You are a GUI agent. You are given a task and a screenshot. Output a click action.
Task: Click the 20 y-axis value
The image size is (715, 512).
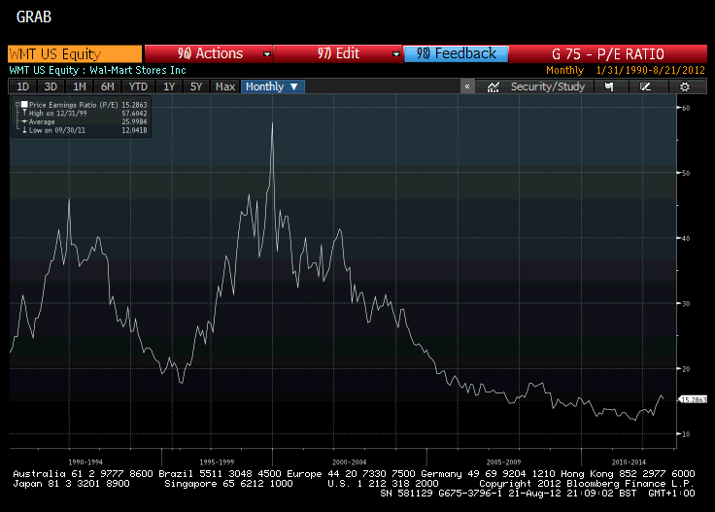click(x=686, y=369)
